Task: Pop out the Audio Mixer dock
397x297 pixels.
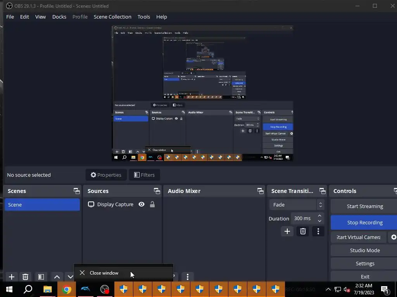Action: [x=260, y=191]
